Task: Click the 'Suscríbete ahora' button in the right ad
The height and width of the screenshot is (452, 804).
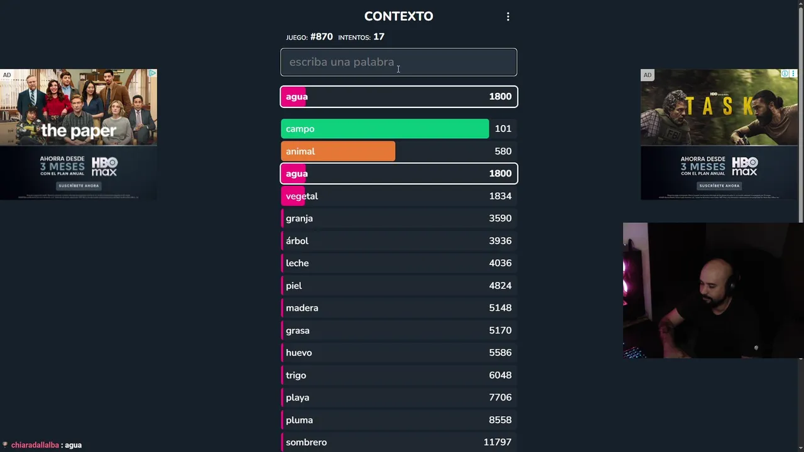Action: tap(719, 186)
